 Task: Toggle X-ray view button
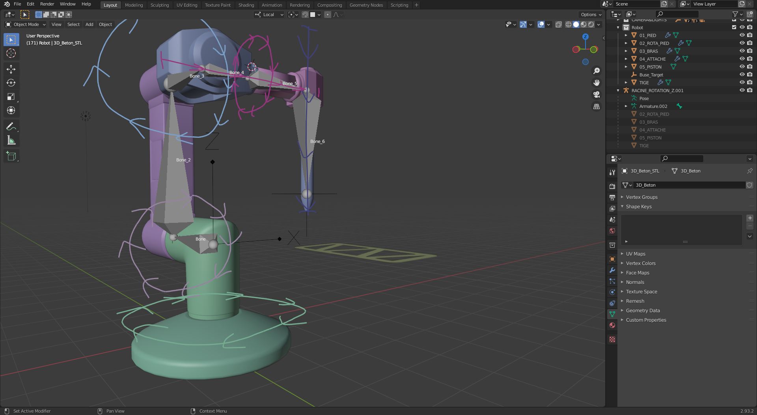(559, 24)
